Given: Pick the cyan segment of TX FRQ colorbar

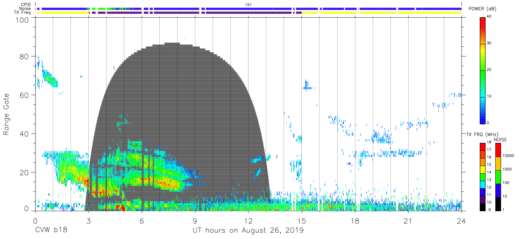Looking at the screenshot, I should click(x=483, y=184).
